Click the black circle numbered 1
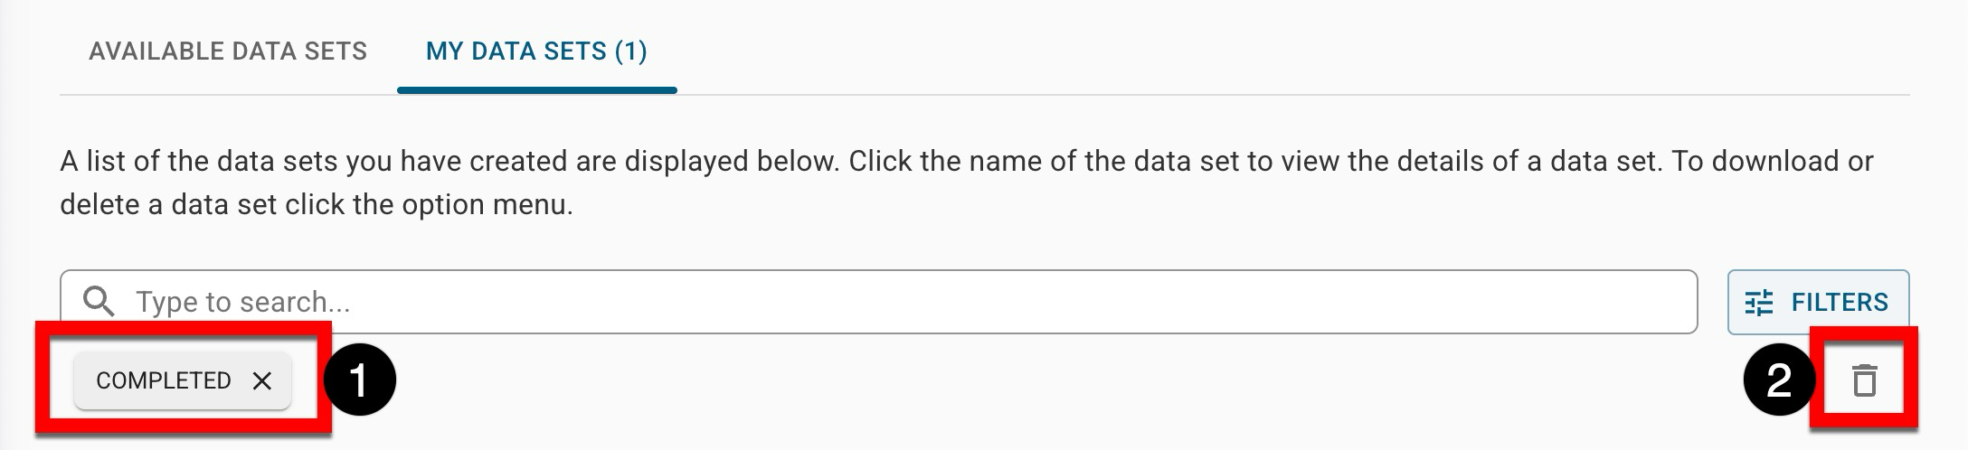This screenshot has width=1968, height=450. tap(360, 380)
